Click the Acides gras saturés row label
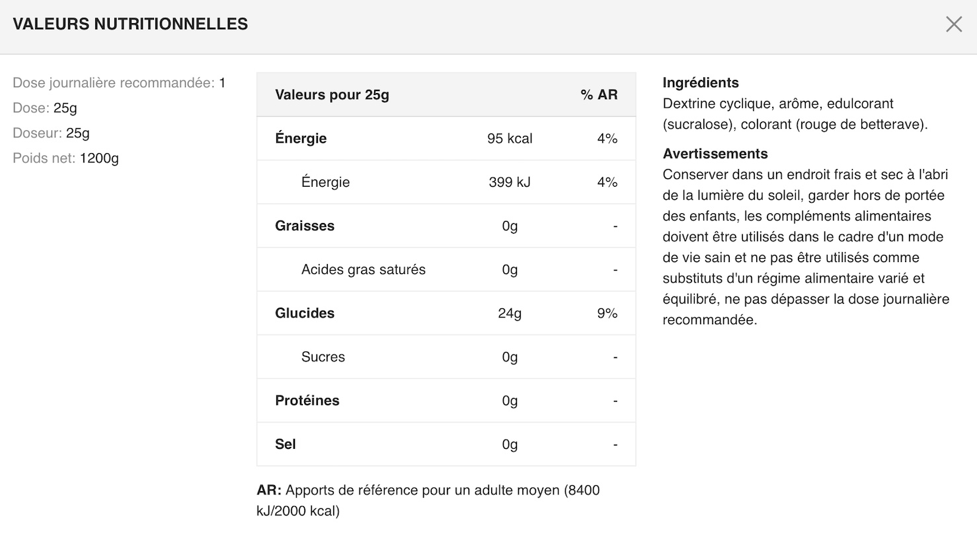The image size is (977, 536). (x=363, y=269)
